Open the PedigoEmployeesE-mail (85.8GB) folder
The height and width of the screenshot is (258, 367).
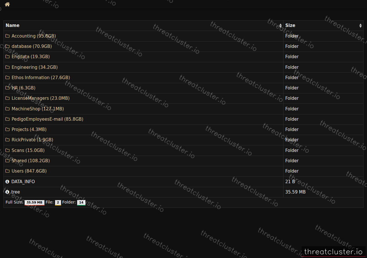coord(47,119)
